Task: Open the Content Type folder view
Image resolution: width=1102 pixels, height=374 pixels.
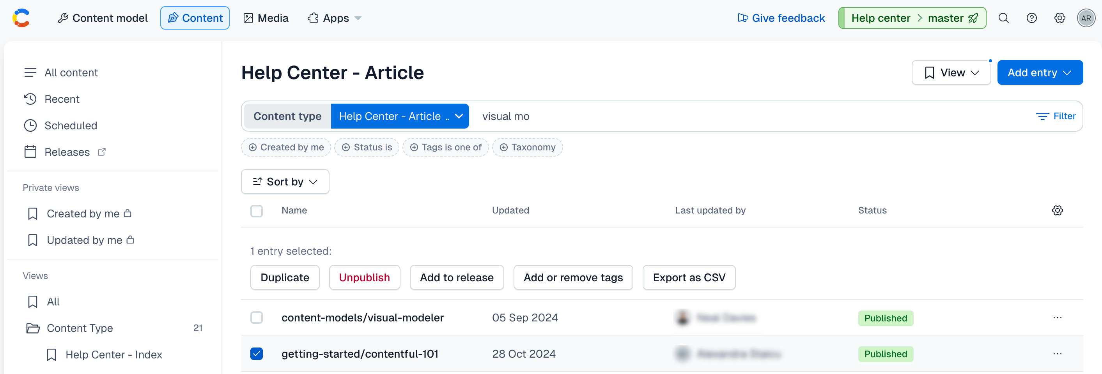Action: coord(80,328)
